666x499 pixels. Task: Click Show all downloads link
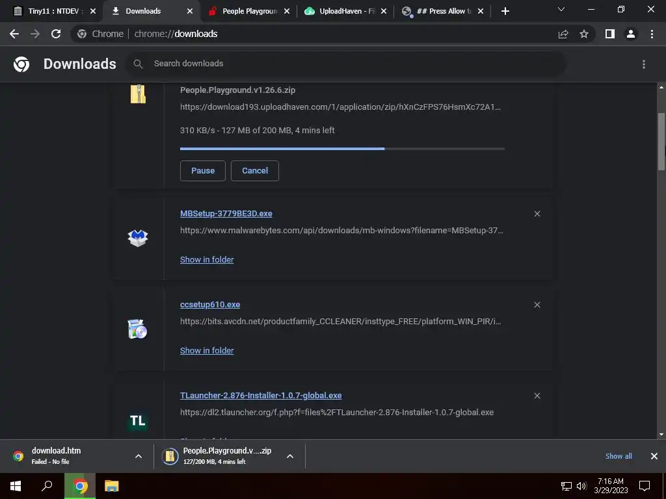(619, 456)
